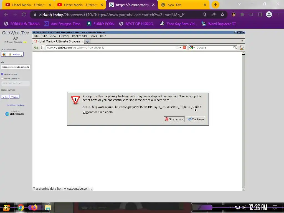Click the stop loading icon in emulated Firefox
The image size is (284, 213).
(x=184, y=47)
